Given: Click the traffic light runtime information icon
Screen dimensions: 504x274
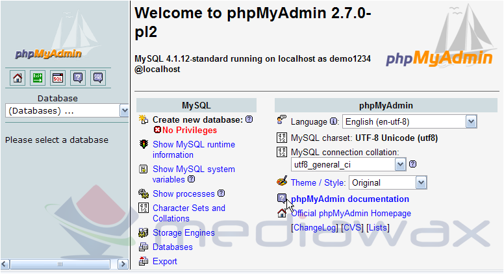Looking at the screenshot, I should point(144,144).
